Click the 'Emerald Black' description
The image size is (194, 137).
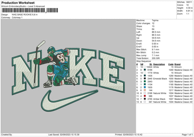tap(160, 79)
